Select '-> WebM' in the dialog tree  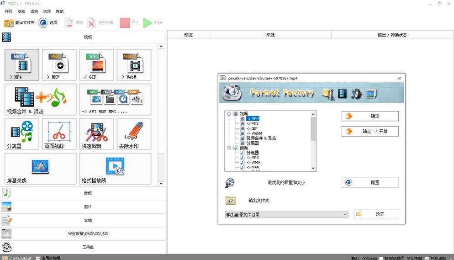254,133
